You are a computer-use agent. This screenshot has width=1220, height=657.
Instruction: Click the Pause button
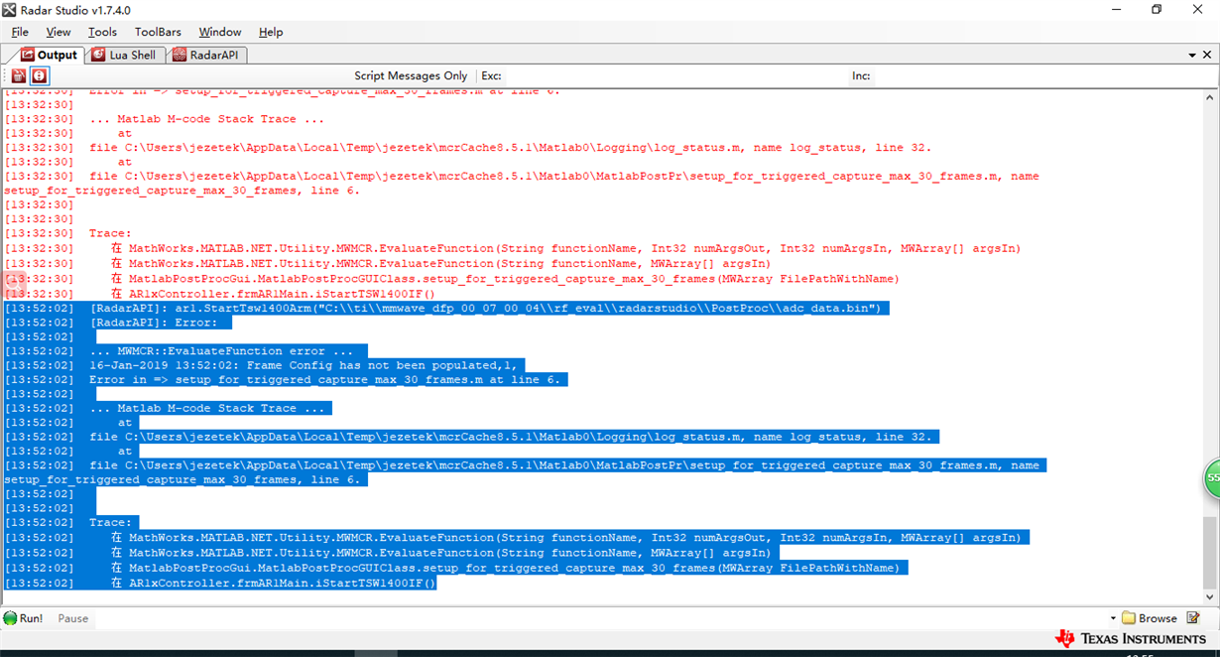click(72, 618)
